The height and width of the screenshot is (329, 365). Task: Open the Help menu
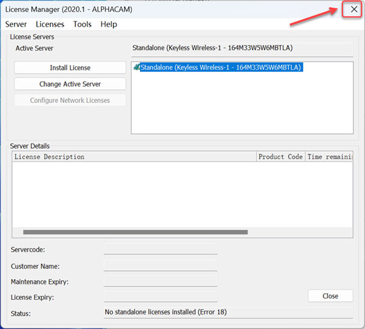(109, 24)
